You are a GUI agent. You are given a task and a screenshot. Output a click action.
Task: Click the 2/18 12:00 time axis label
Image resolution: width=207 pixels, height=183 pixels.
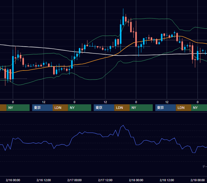pyautogui.click(x=167, y=180)
